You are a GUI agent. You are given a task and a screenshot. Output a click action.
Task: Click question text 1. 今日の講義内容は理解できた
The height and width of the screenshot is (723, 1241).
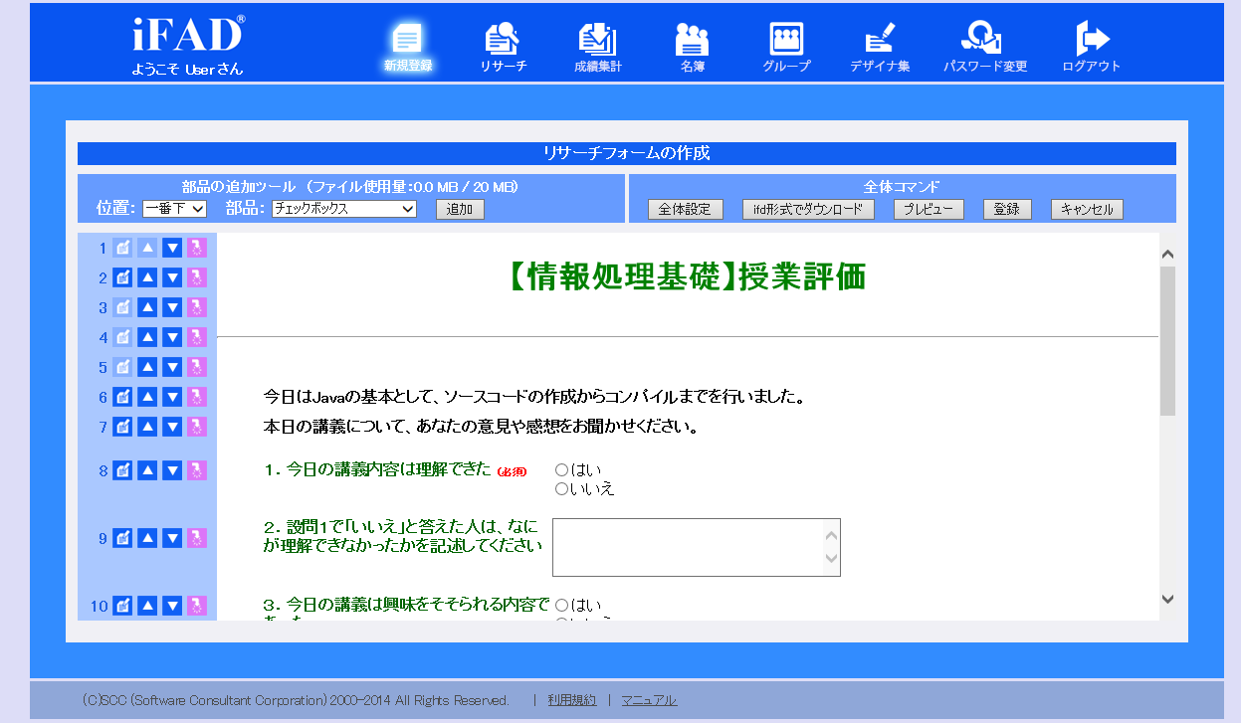point(377,470)
